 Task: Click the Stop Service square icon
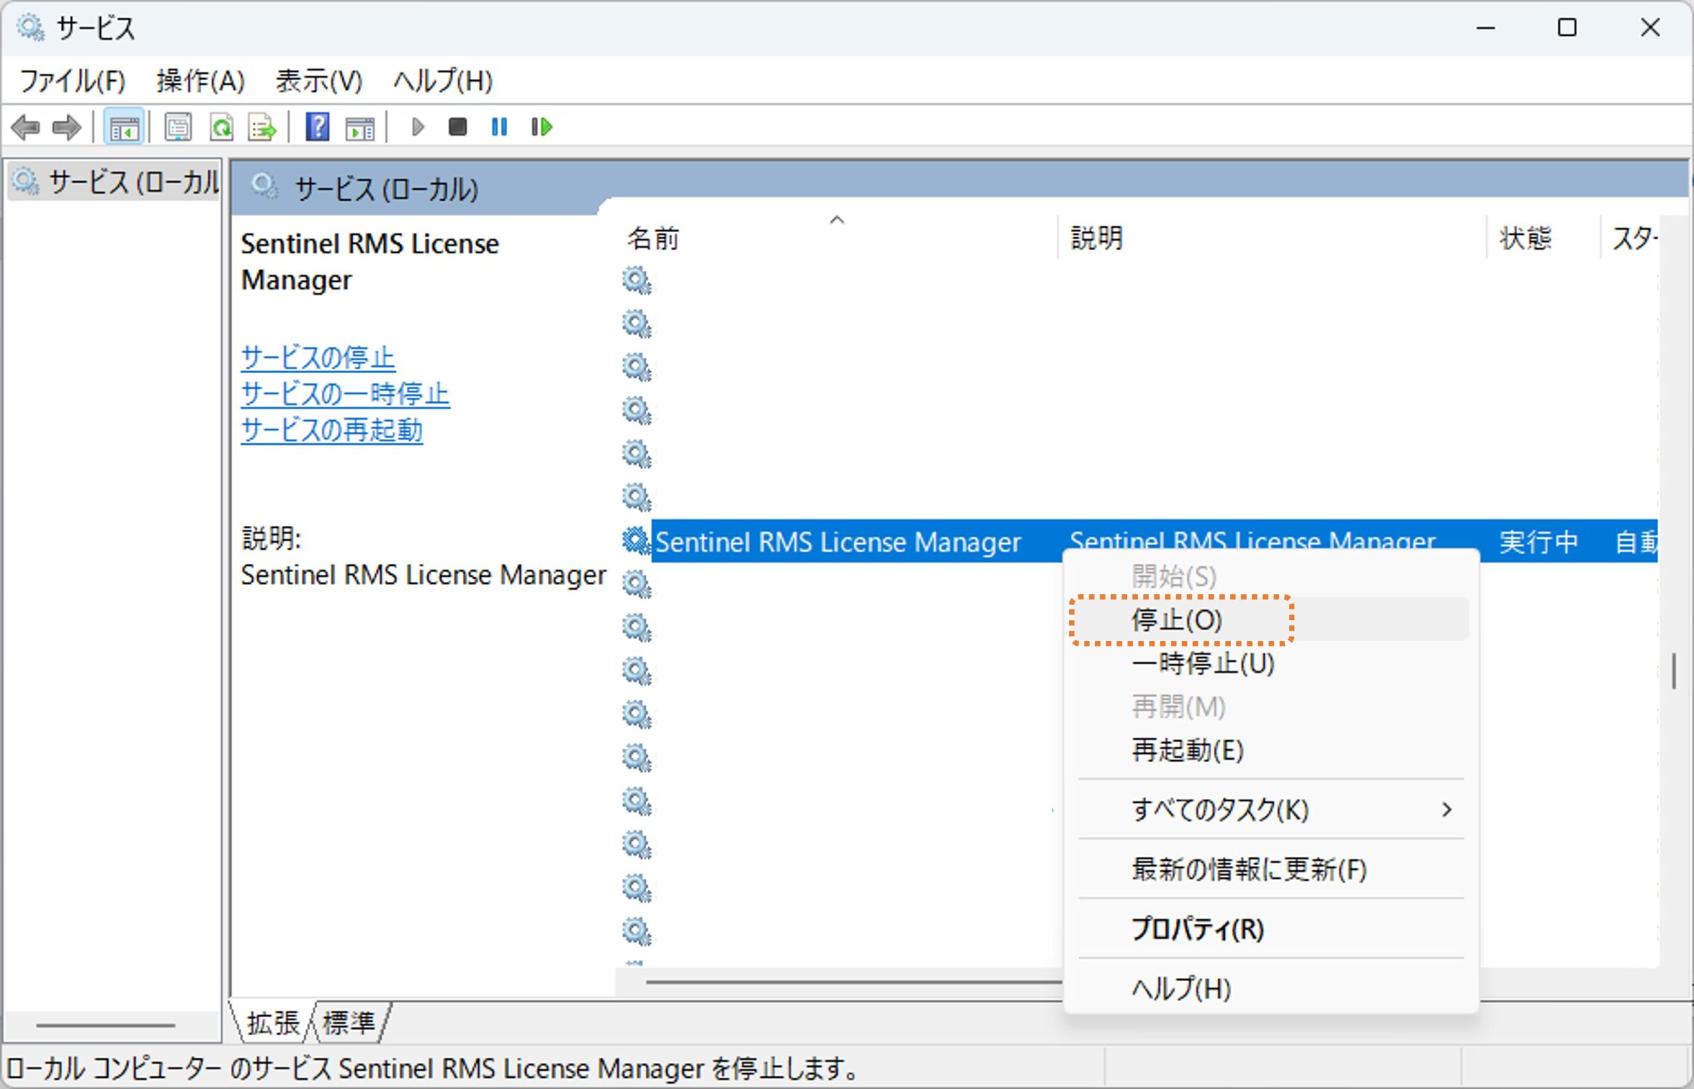458,127
